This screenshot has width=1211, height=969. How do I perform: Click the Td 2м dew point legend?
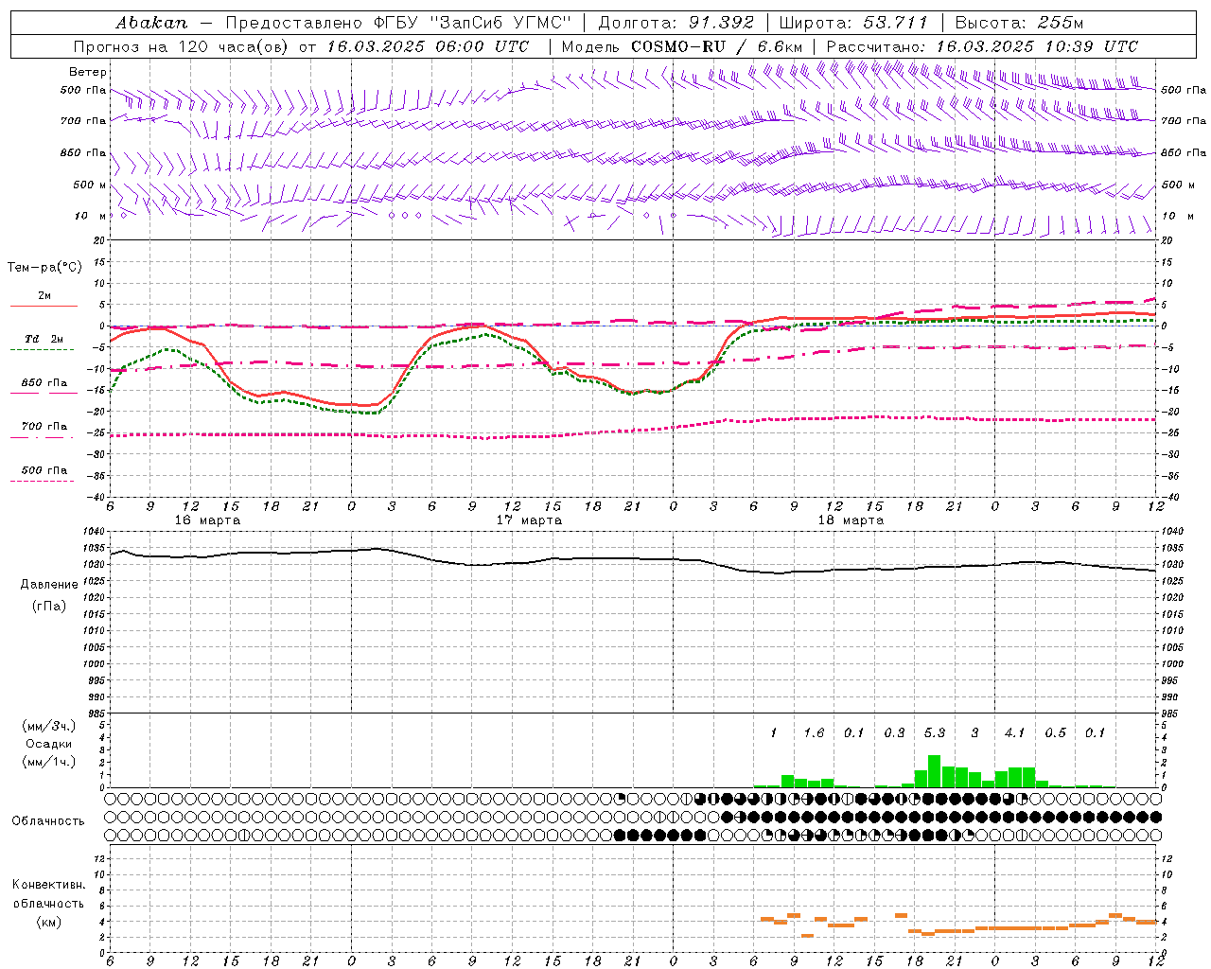point(44,339)
